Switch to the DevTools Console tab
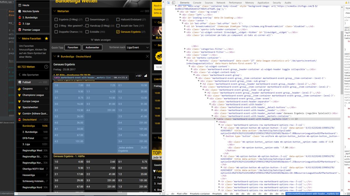 (197, 3)
